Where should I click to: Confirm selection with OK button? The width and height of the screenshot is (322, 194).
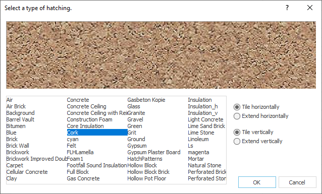tap(257, 182)
